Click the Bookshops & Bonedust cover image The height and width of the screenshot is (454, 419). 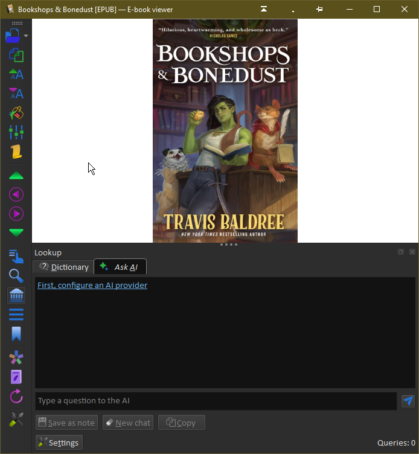225,131
